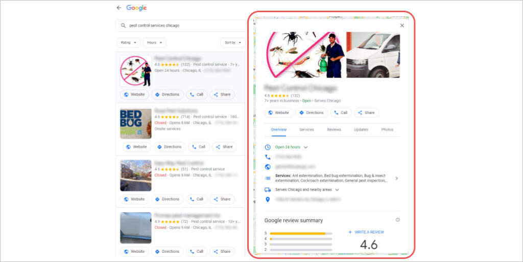Open the Rating filter dropdown
523x262 pixels.
[x=128, y=43]
